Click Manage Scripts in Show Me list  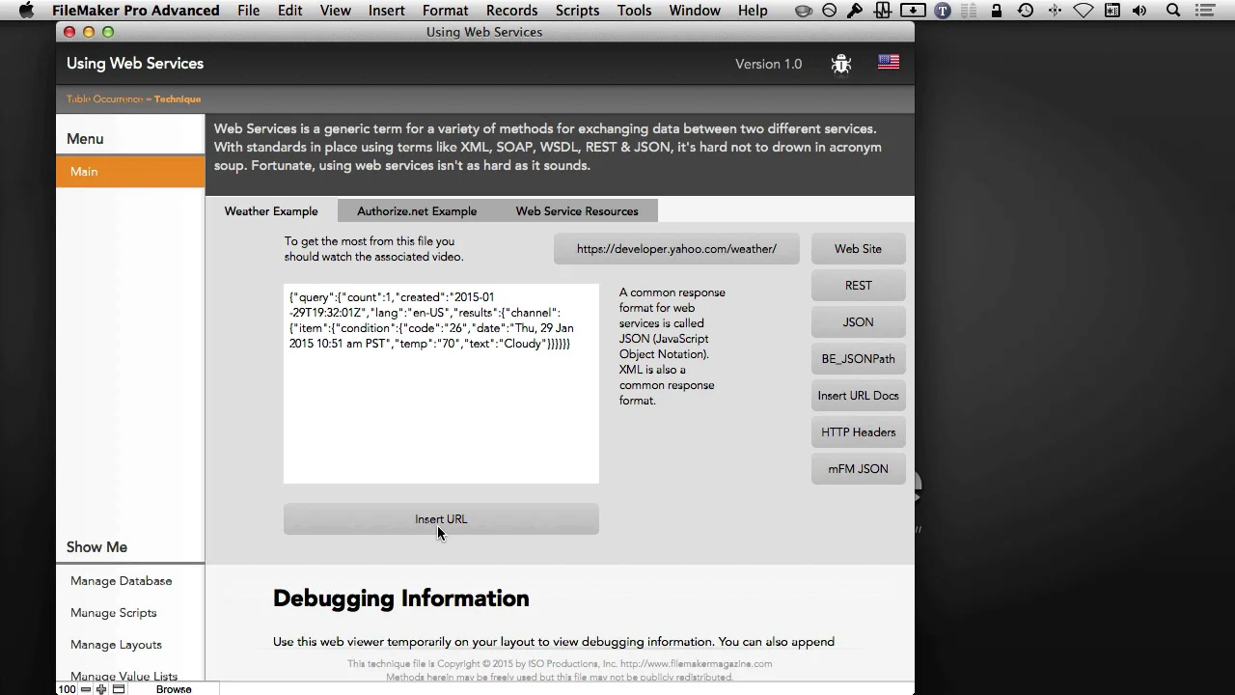113,613
